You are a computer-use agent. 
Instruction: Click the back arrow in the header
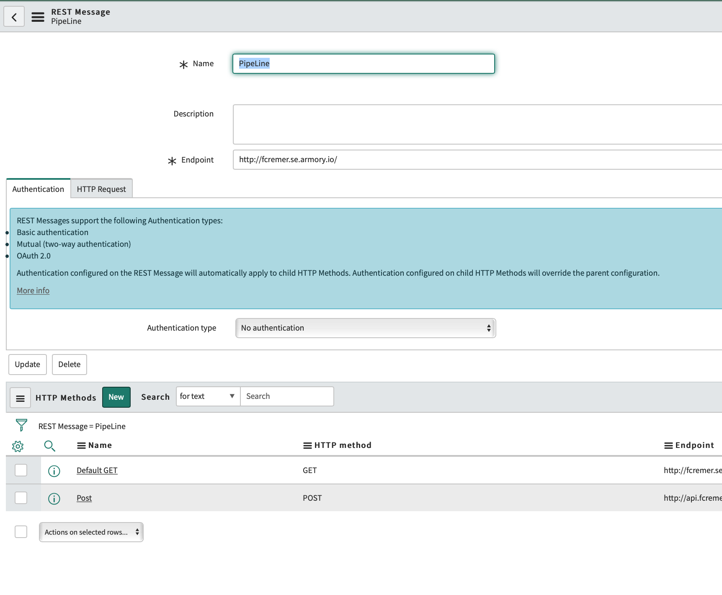point(14,17)
